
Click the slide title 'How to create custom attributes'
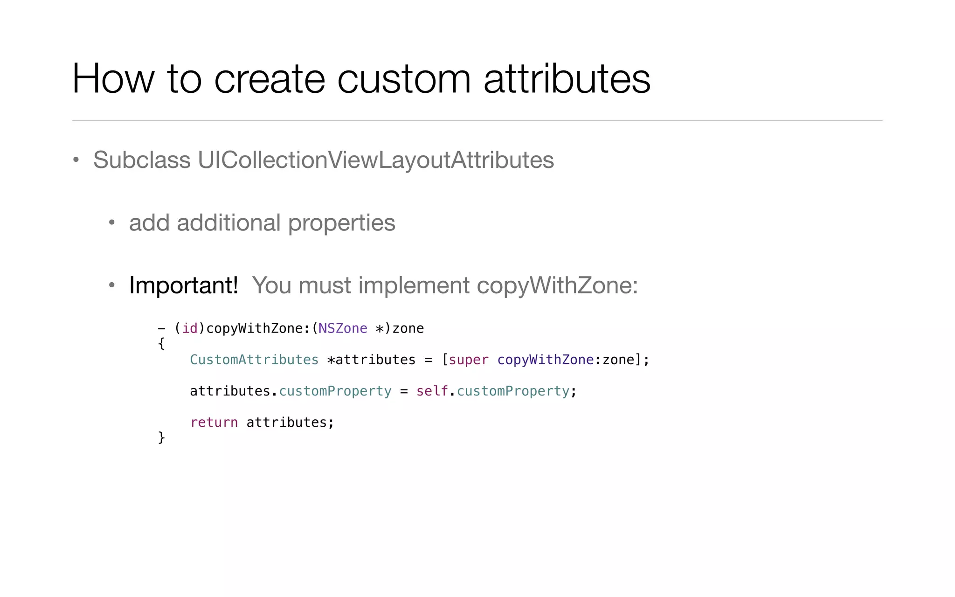pos(361,78)
